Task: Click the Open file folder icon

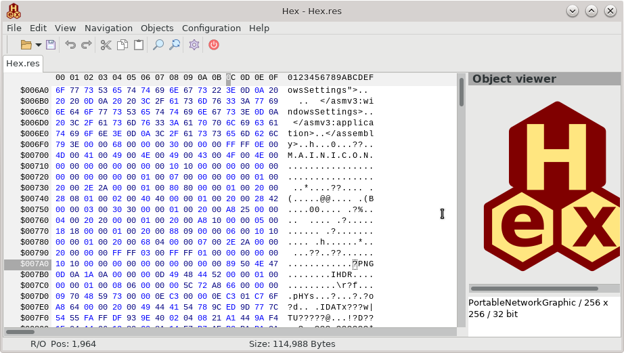Action: click(x=26, y=45)
